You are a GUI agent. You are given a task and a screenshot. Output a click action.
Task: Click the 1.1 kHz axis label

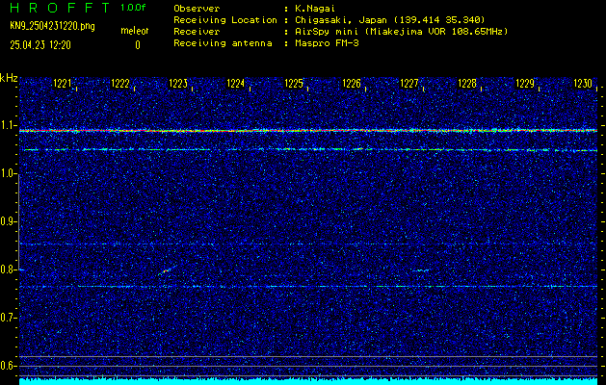pos(8,125)
